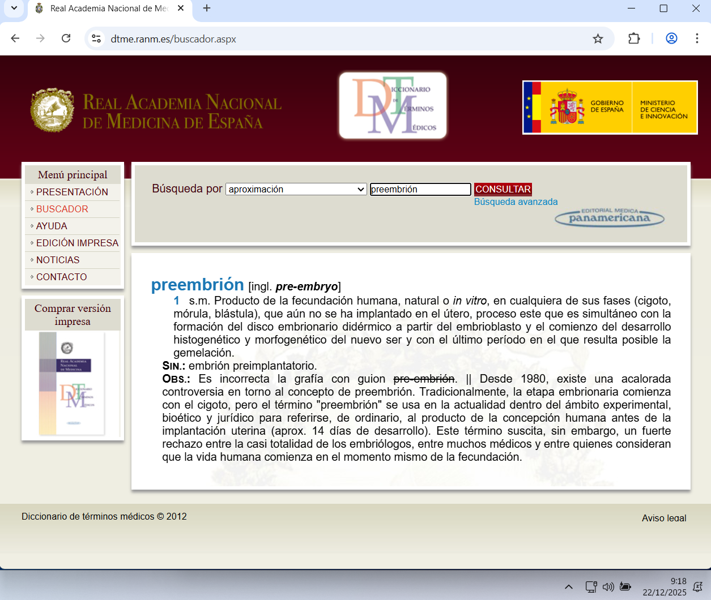This screenshot has height=600, width=711.
Task: Click the network icon in the tray
Action: click(x=591, y=586)
